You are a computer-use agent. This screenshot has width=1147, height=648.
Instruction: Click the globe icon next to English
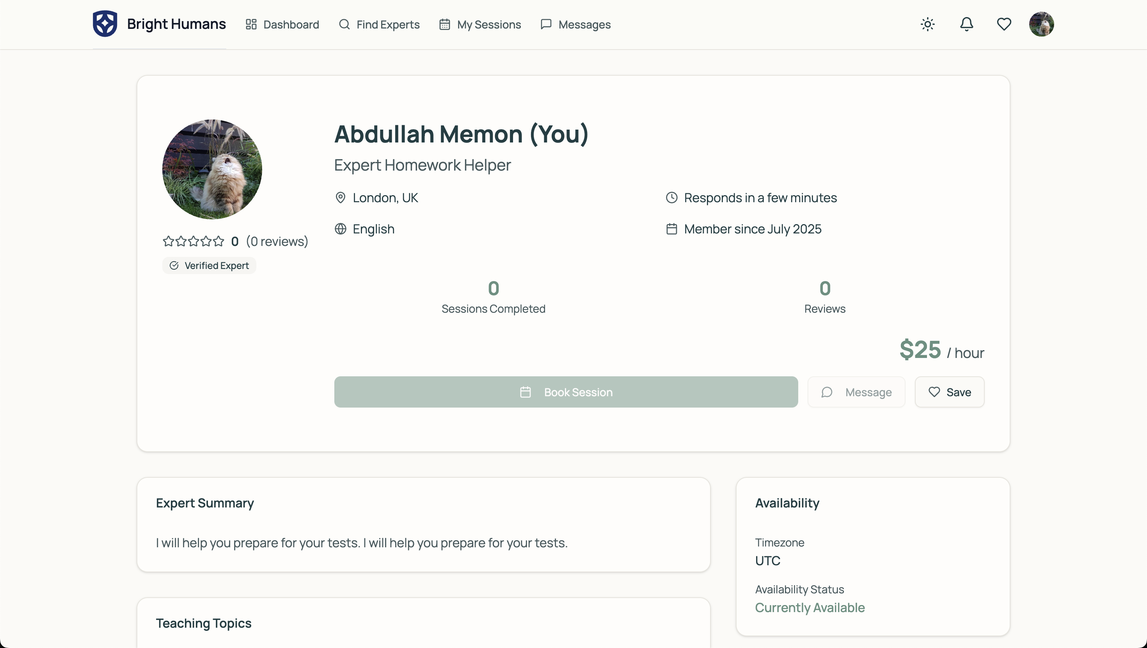point(341,229)
